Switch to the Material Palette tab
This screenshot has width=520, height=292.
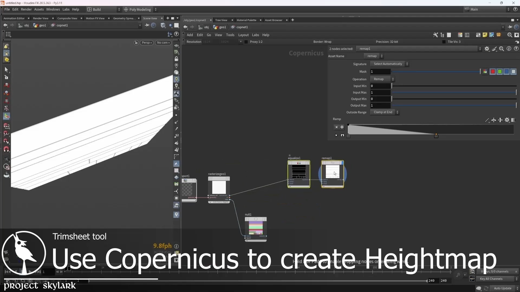pyautogui.click(x=246, y=20)
